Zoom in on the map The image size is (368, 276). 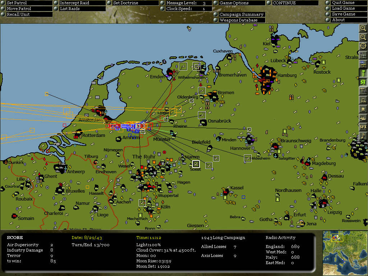coord(363,29)
